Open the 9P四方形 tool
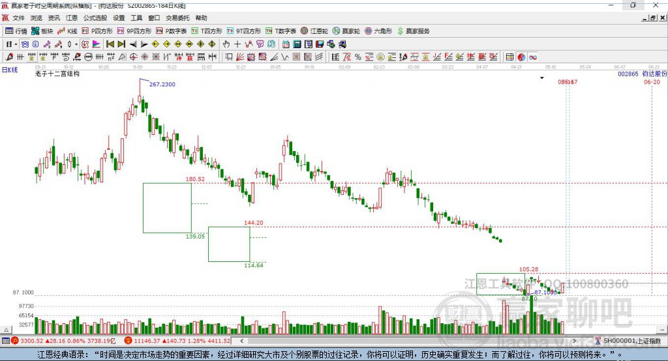668x361 pixels. [134, 31]
